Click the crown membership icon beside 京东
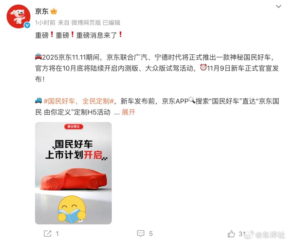The height and width of the screenshot is (242, 288). (54, 11)
